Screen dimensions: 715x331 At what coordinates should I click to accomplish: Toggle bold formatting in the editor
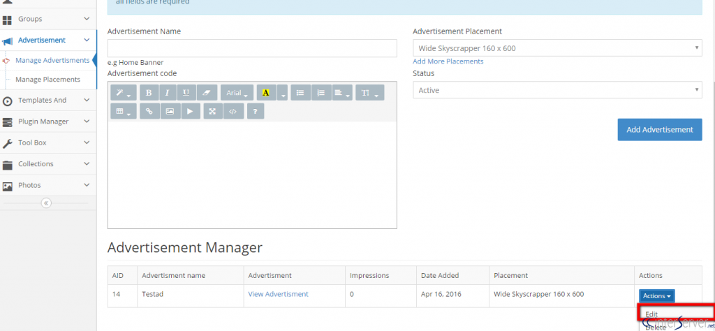[x=149, y=93]
